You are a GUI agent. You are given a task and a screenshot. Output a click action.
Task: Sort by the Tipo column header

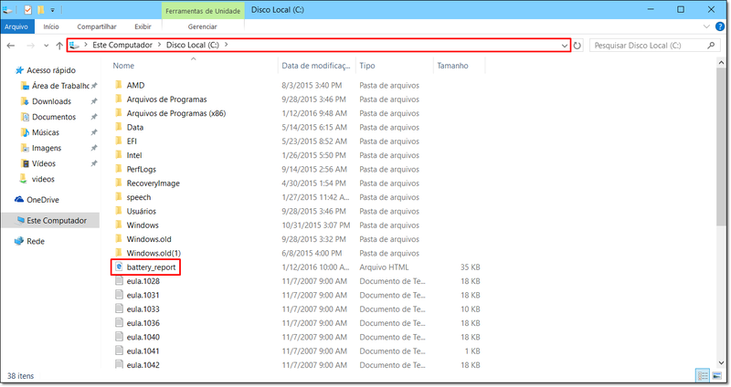367,66
